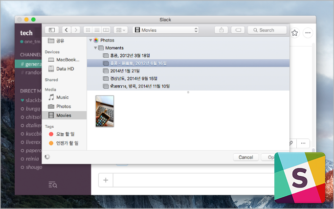Image resolution: width=334 pixels, height=209 pixels.
Task: Click the Moments album icon
Action: 101,48
